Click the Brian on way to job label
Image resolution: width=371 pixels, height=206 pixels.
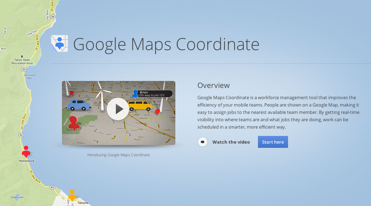point(155,94)
